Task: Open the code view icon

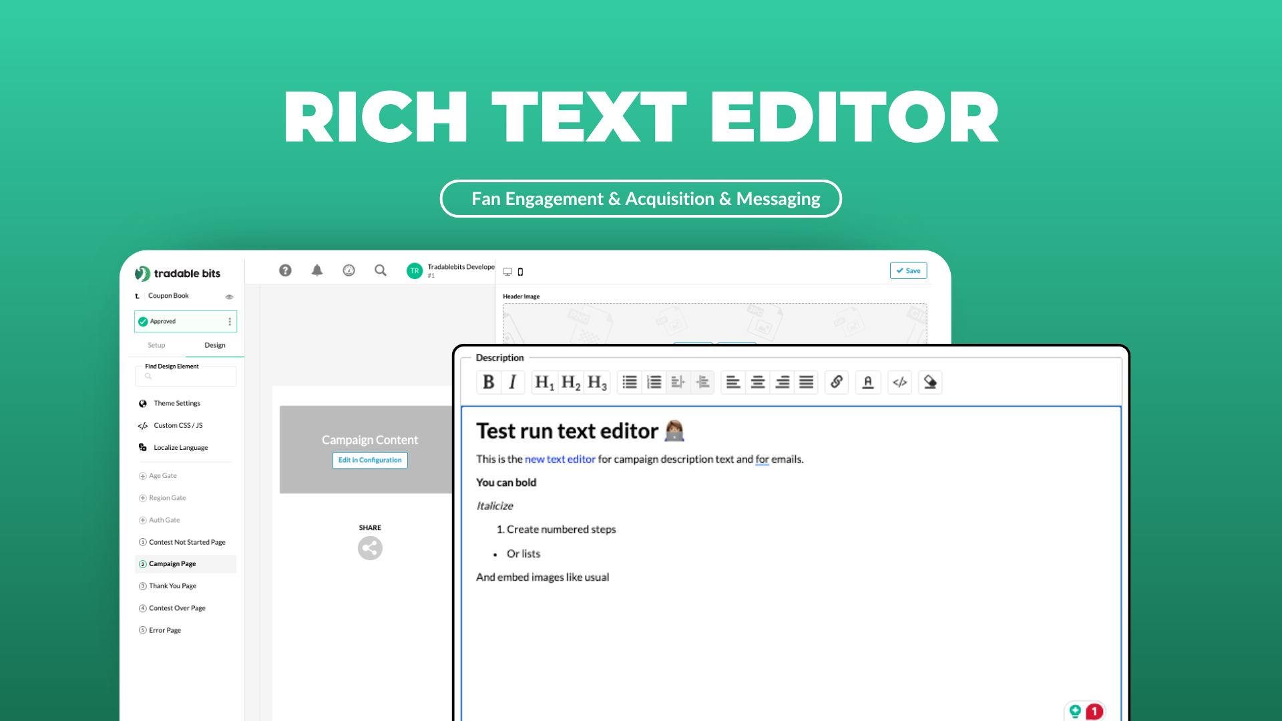Action: click(x=899, y=382)
